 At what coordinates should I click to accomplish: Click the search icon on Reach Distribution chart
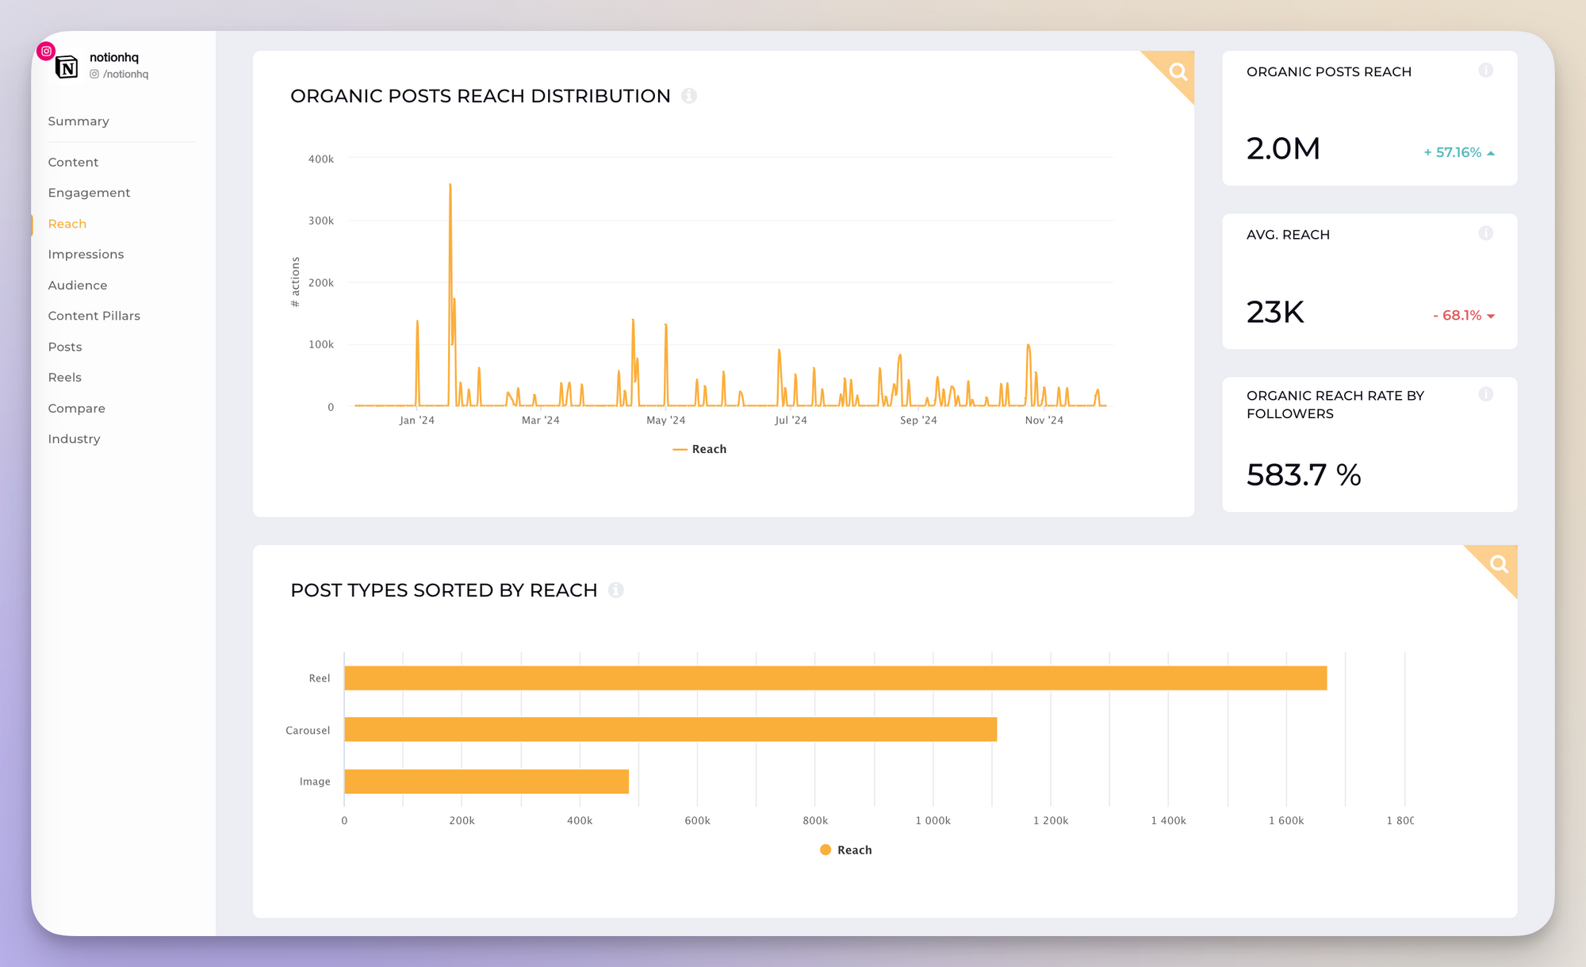point(1177,71)
